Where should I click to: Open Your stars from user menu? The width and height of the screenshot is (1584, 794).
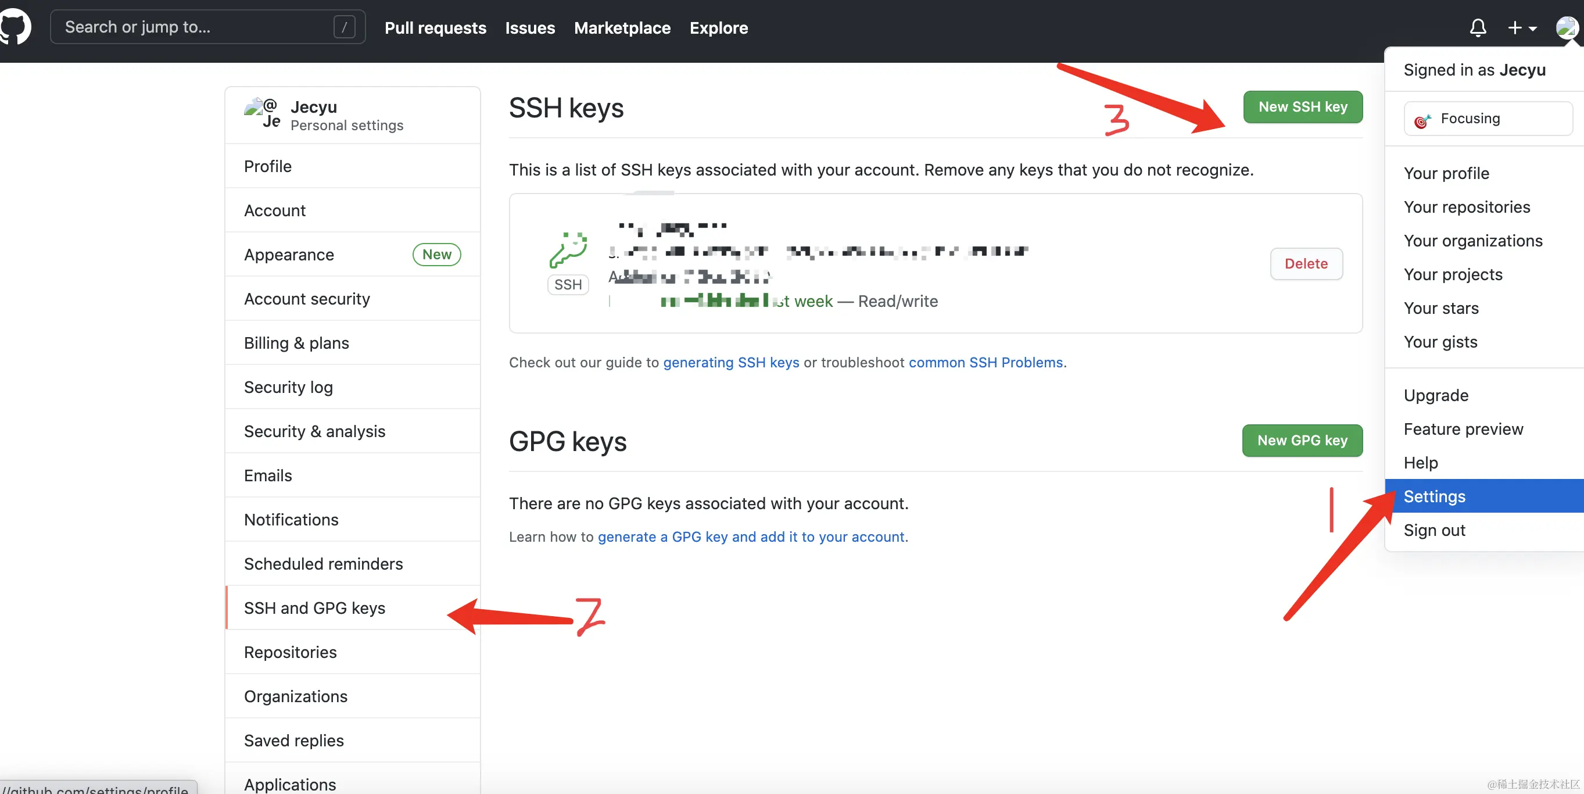(x=1485, y=308)
